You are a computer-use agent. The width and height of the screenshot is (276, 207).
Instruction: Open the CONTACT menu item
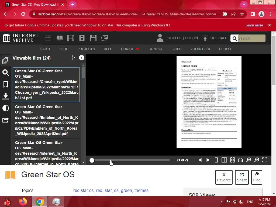point(156,49)
